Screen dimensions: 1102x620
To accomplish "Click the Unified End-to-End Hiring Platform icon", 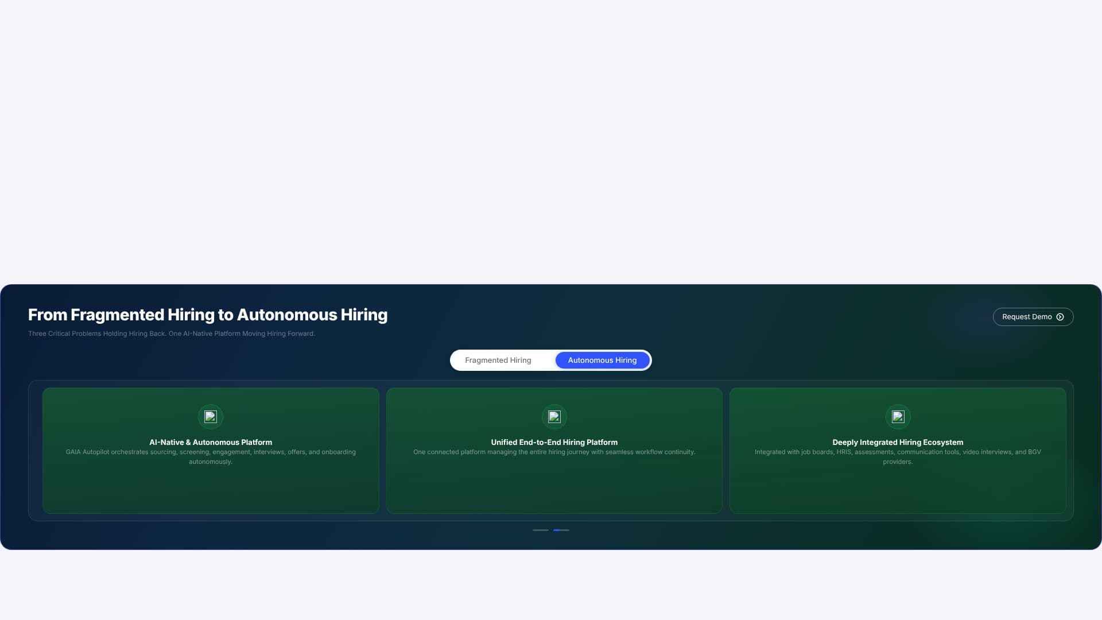I will (x=554, y=417).
